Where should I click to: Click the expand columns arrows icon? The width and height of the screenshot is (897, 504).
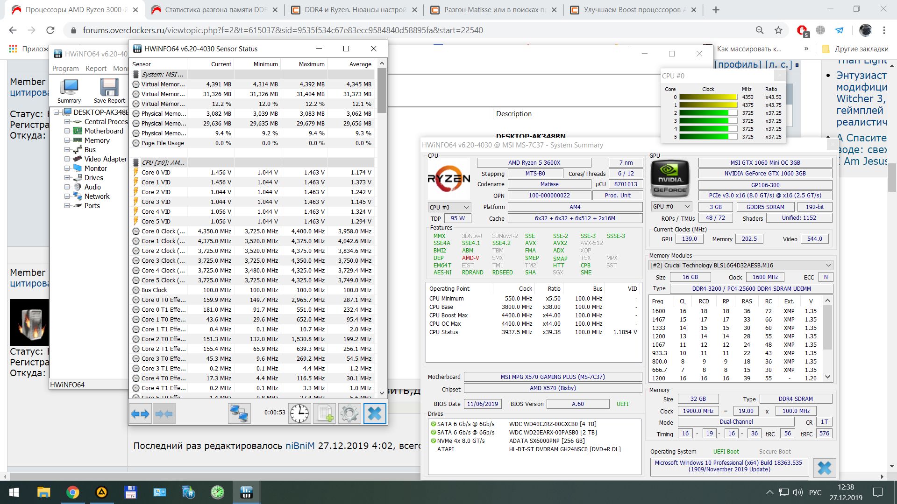coord(140,413)
